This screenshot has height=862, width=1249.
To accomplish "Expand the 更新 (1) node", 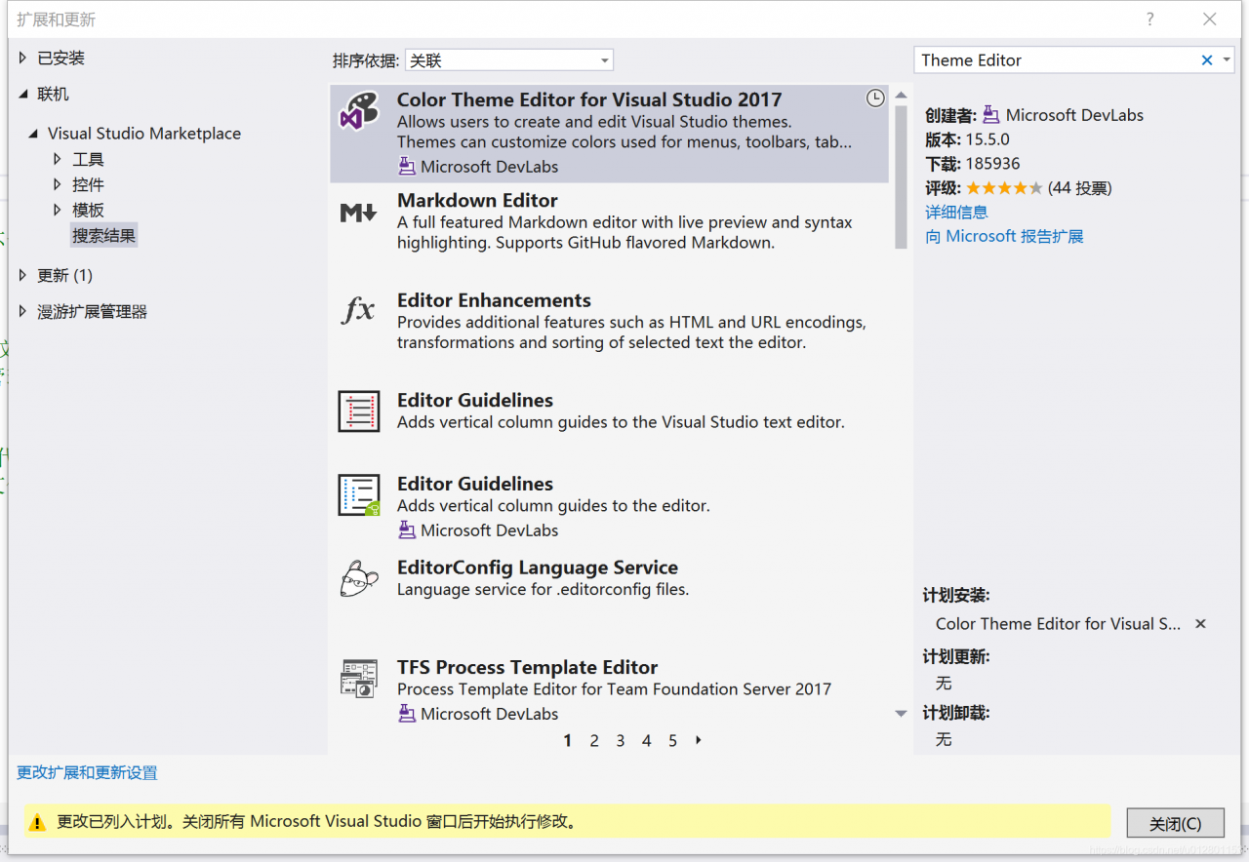I will [x=23, y=276].
